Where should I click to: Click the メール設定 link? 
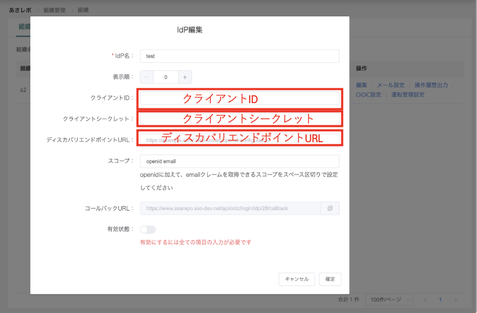click(x=390, y=85)
